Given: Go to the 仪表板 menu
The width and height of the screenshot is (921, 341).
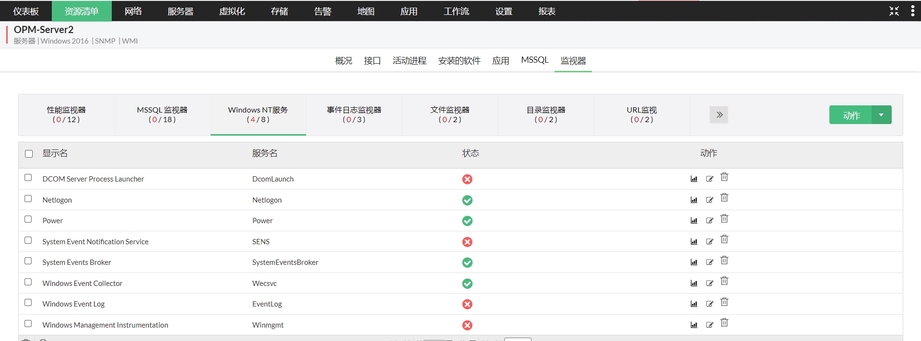Looking at the screenshot, I should point(26,11).
